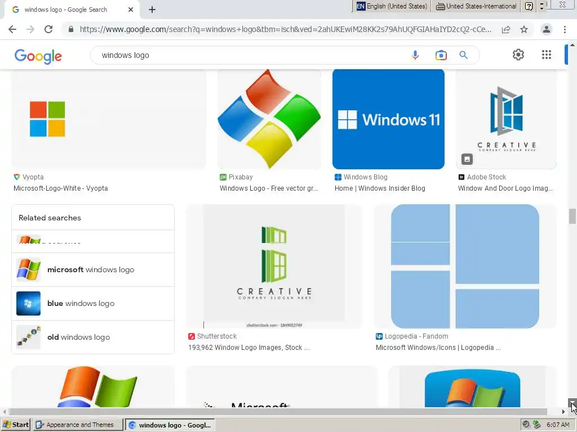This screenshot has width=577, height=432.
Task: Share this page using share icon
Action: pyautogui.click(x=506, y=29)
